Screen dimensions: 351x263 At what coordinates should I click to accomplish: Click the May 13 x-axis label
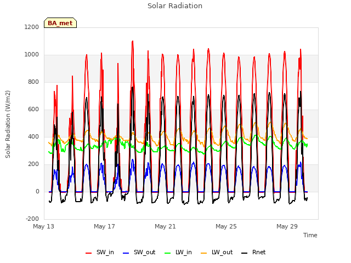point(43,226)
